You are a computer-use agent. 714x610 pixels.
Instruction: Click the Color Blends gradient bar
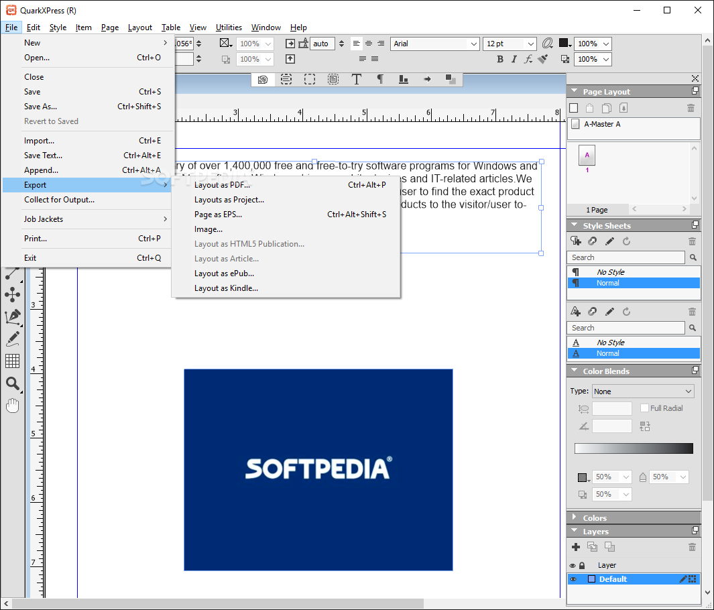(634, 448)
